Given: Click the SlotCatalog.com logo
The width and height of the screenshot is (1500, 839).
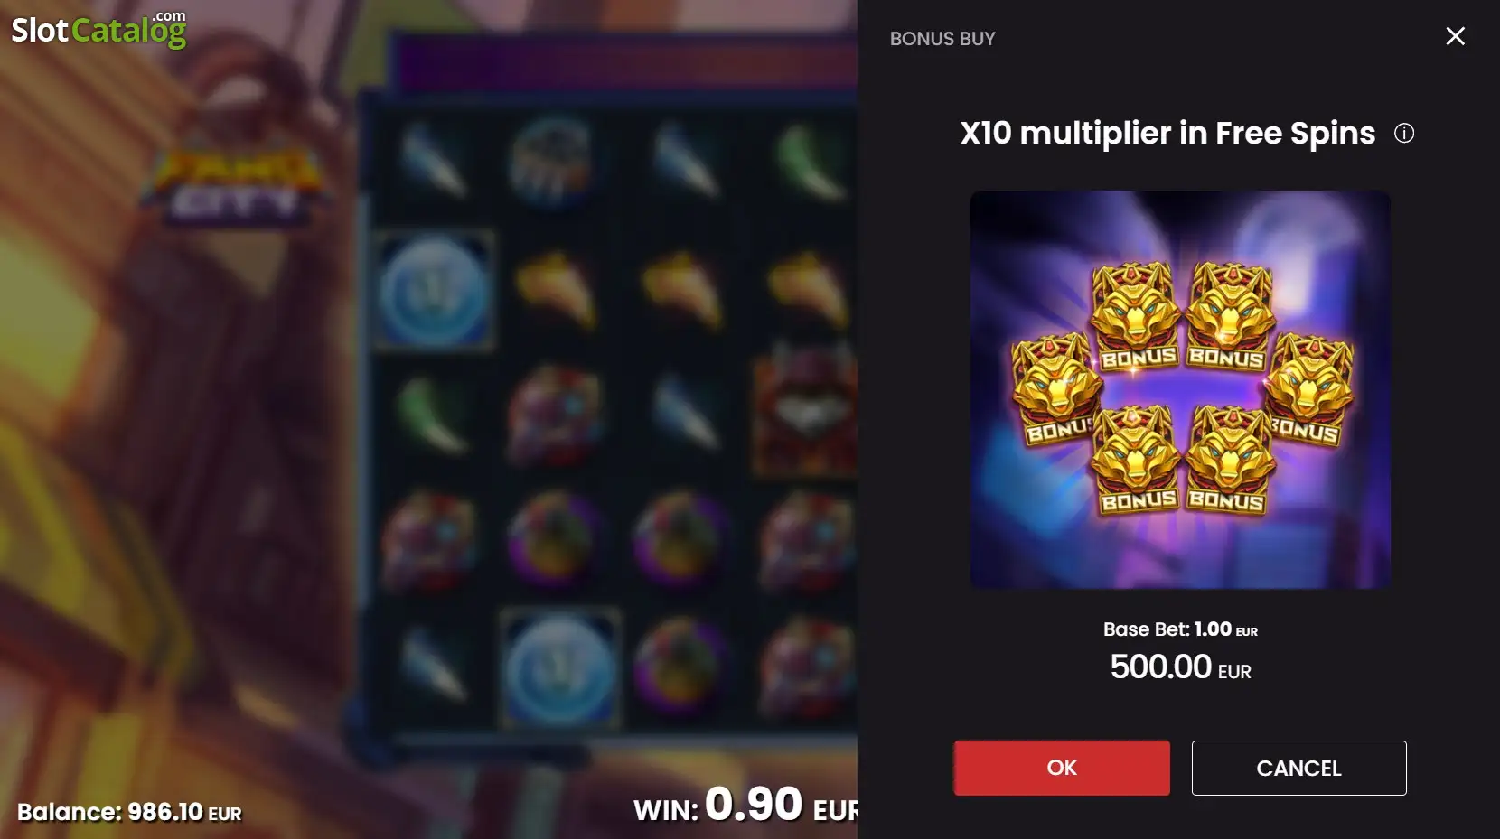Looking at the screenshot, I should (98, 30).
